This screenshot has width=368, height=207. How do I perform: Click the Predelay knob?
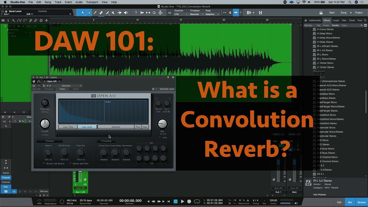[x=45, y=103]
